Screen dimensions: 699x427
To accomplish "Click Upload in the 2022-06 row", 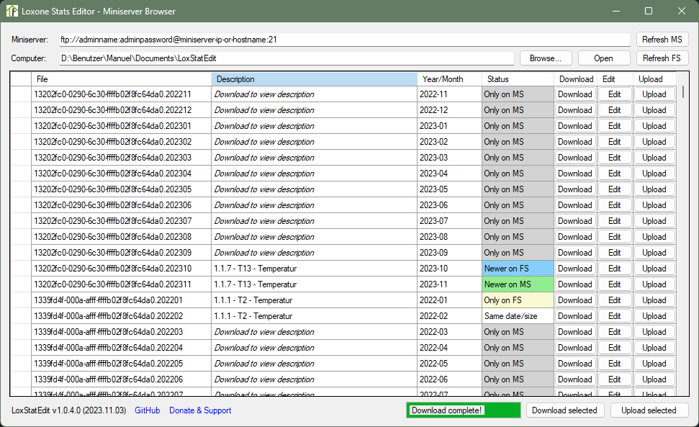I will (654, 379).
